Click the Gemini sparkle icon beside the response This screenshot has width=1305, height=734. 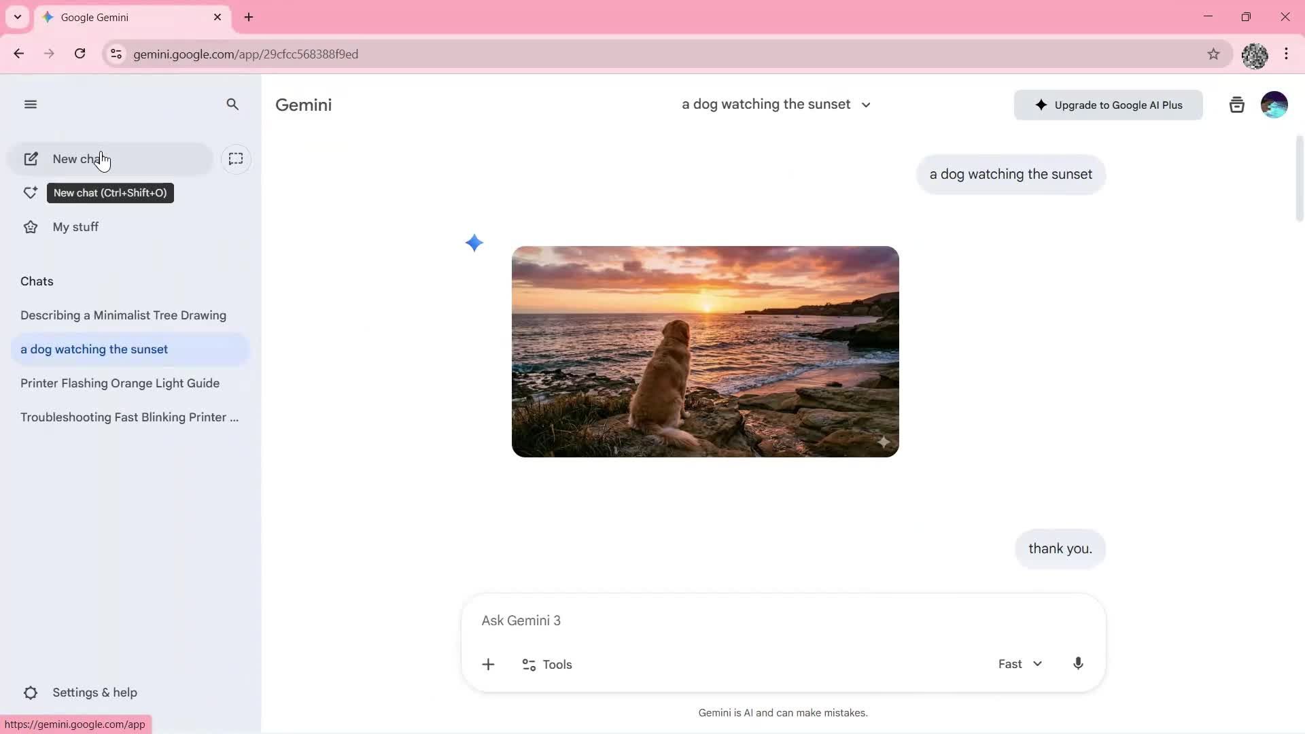pyautogui.click(x=474, y=243)
